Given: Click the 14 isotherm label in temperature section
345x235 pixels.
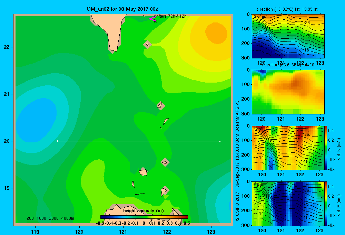Looking at the screenshot, I should coord(260,46).
